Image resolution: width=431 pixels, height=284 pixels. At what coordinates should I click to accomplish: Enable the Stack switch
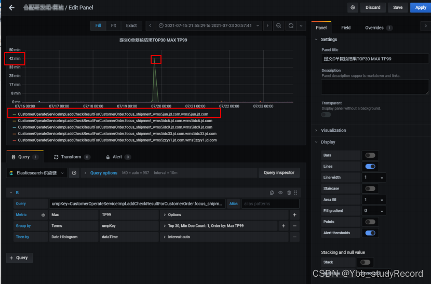pos(365,262)
